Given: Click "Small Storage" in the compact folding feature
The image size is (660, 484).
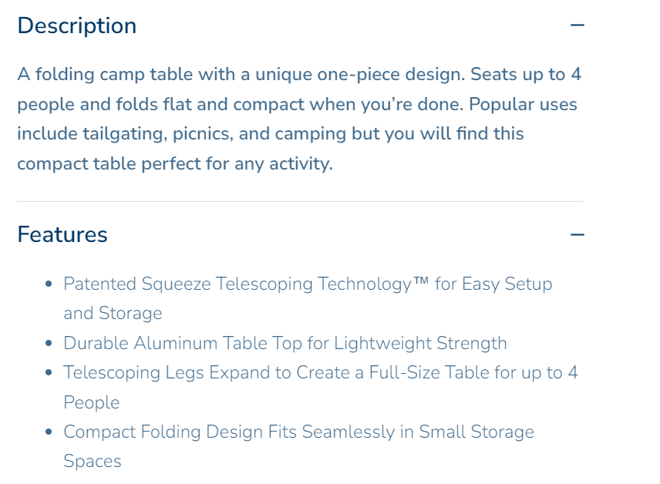Looking at the screenshot, I should point(476,432).
